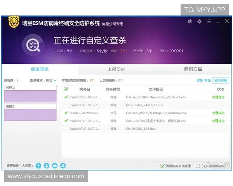The width and height of the screenshot is (233, 186).
Task: Click the triangle engine icon
Action: pyautogui.click(x=63, y=165)
